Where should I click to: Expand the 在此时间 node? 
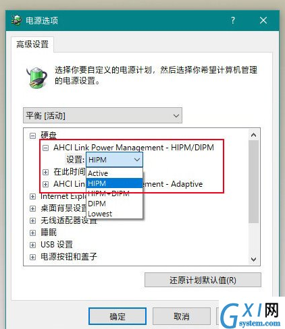click(46, 172)
